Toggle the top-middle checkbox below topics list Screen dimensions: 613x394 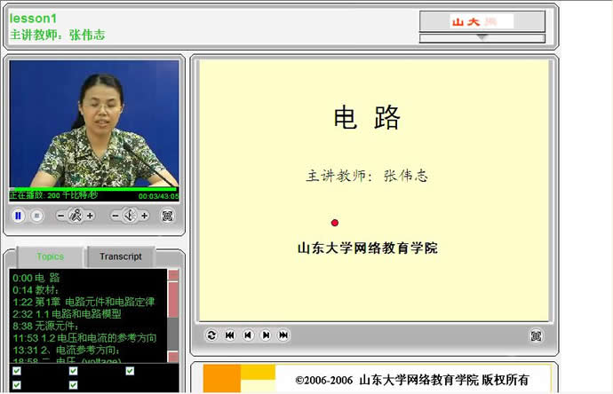click(x=73, y=371)
